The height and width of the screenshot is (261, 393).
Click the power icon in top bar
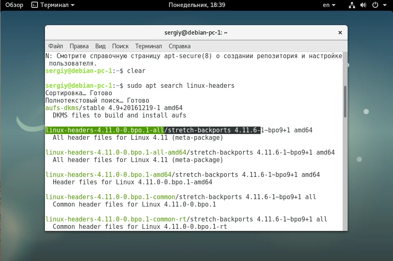(375, 5)
